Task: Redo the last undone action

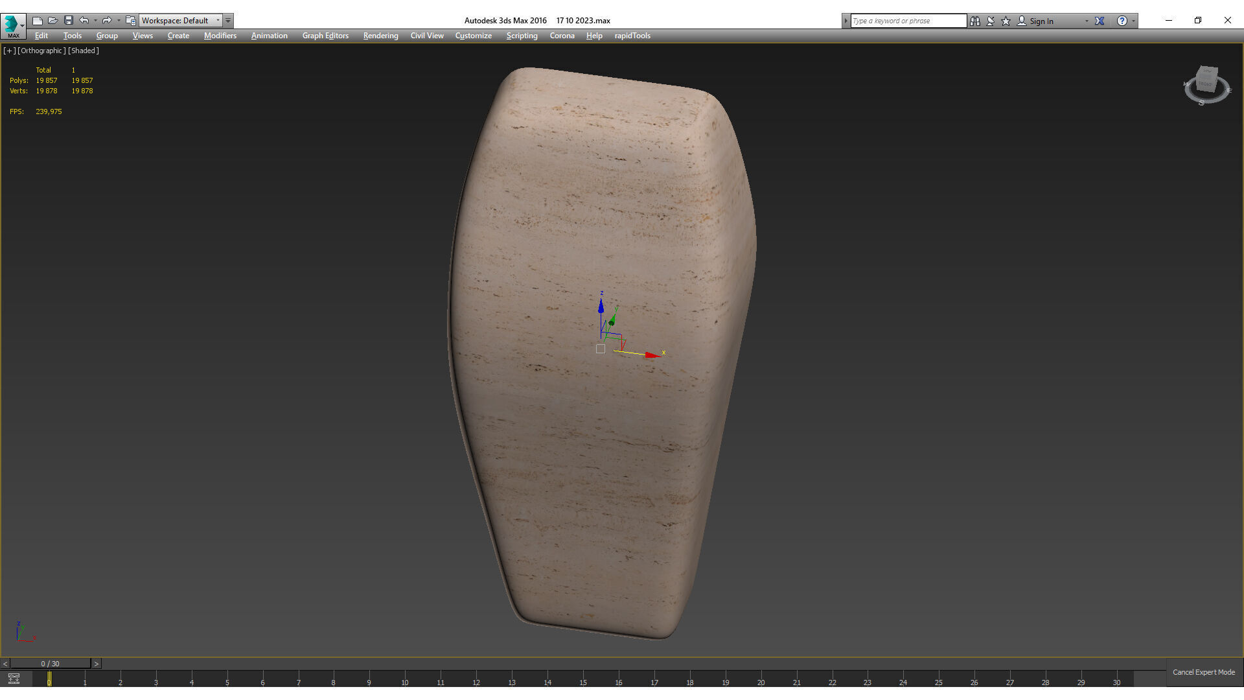Action: pyautogui.click(x=107, y=21)
